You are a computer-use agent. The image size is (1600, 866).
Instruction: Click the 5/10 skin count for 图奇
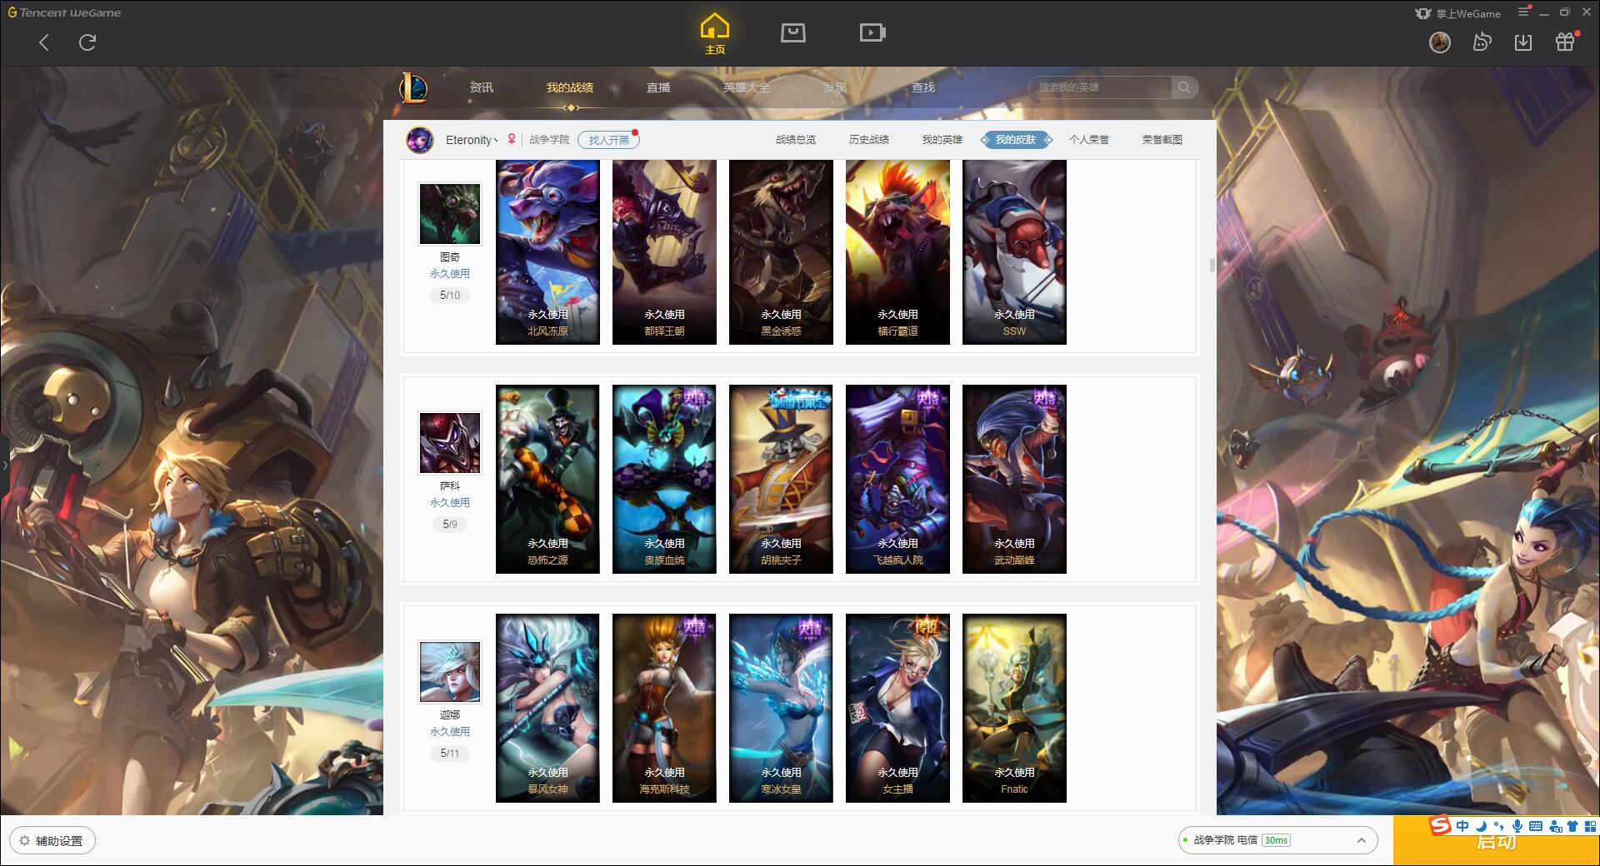point(450,296)
